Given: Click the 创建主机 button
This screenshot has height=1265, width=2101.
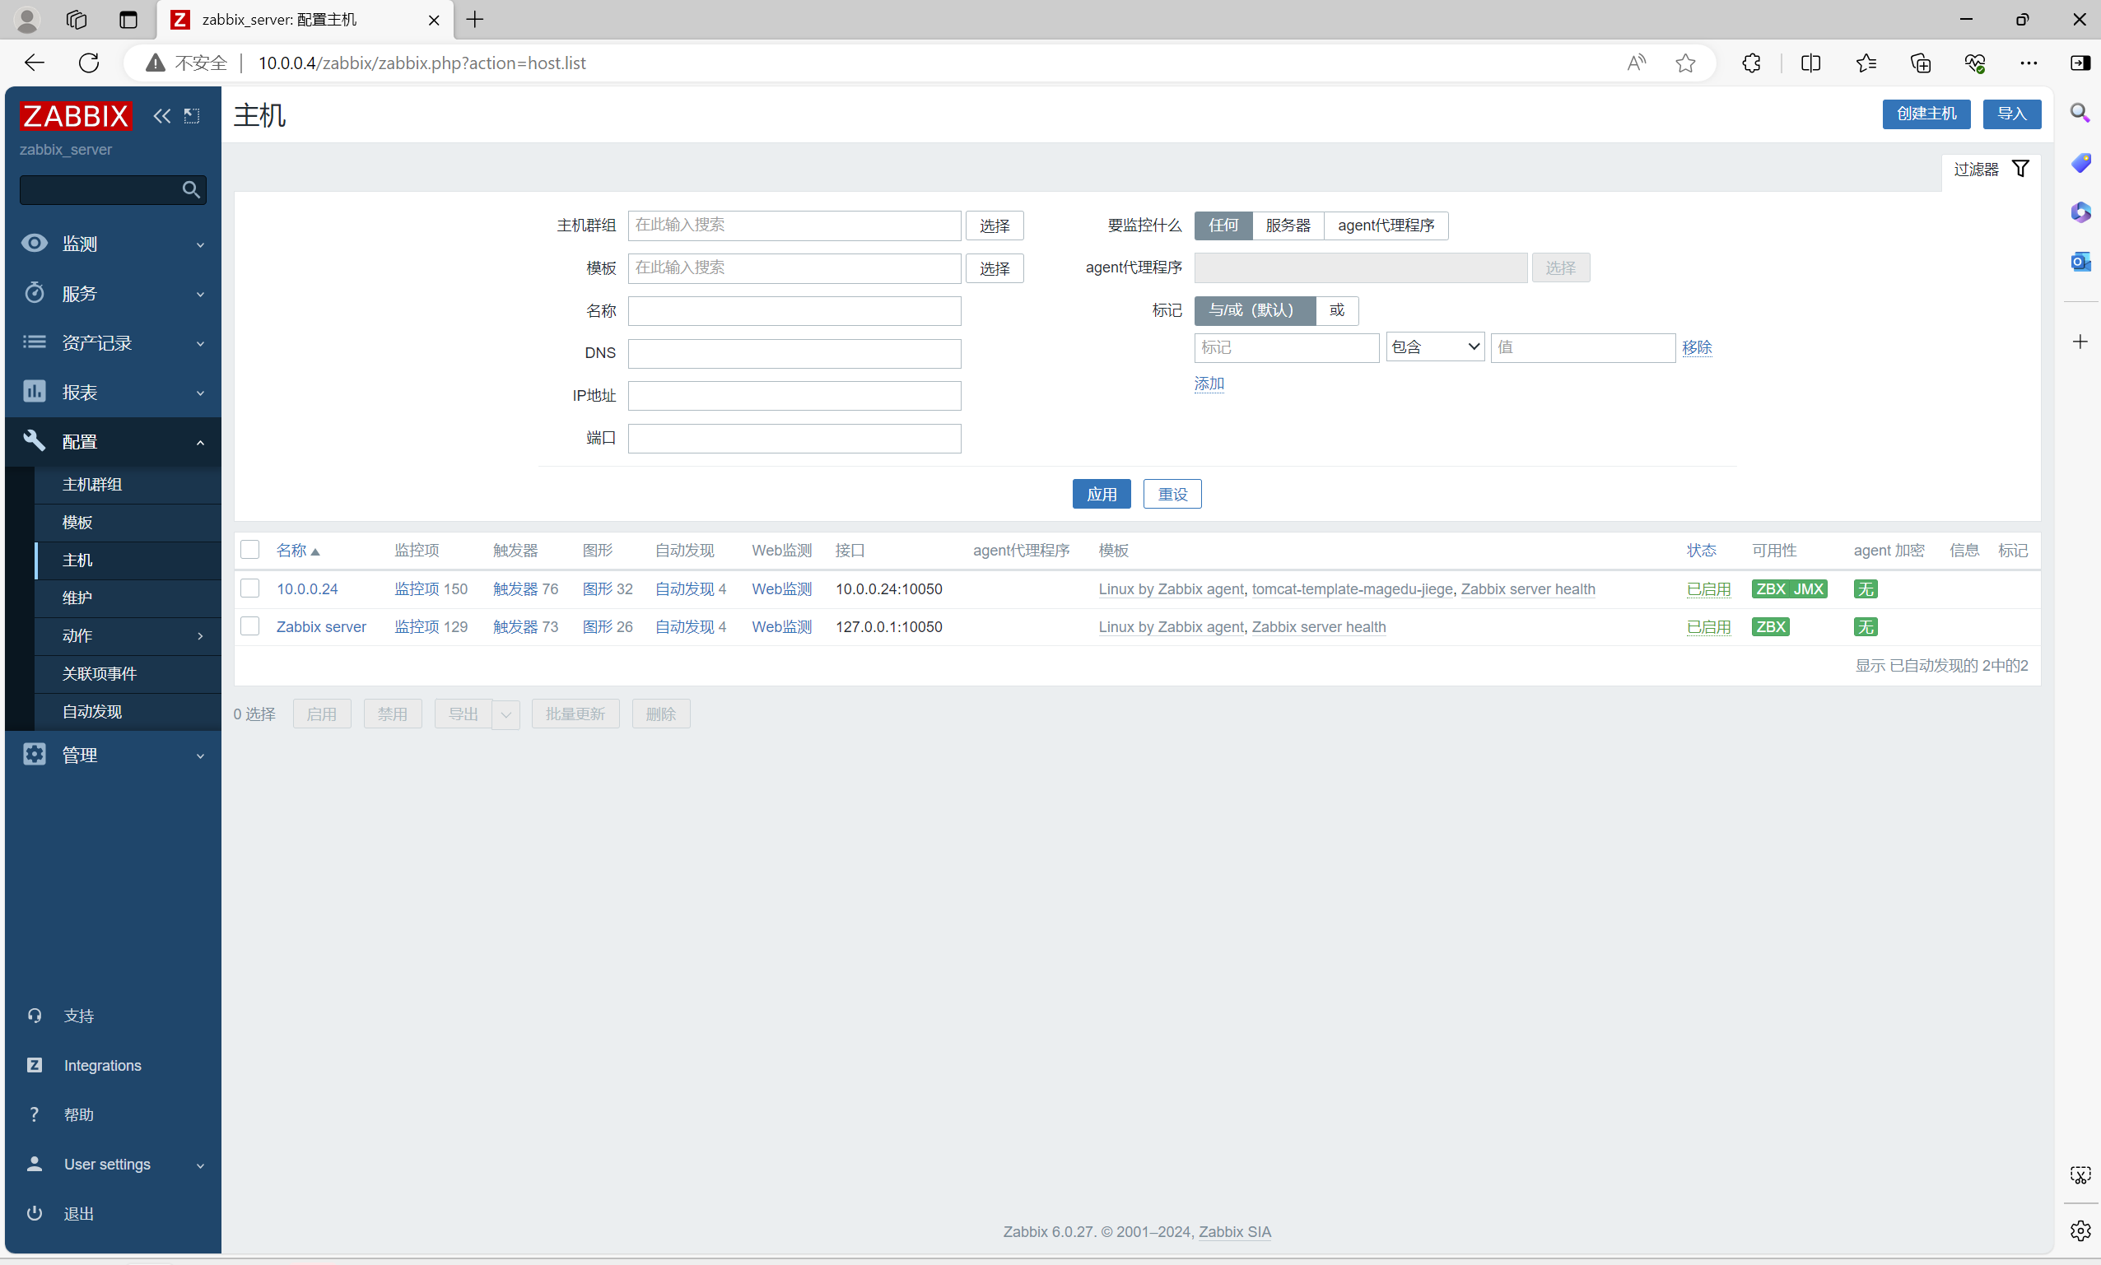Looking at the screenshot, I should tap(1926, 114).
